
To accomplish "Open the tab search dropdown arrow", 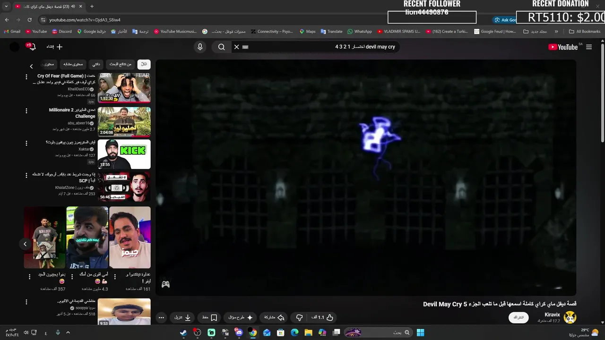I will click(6, 7).
